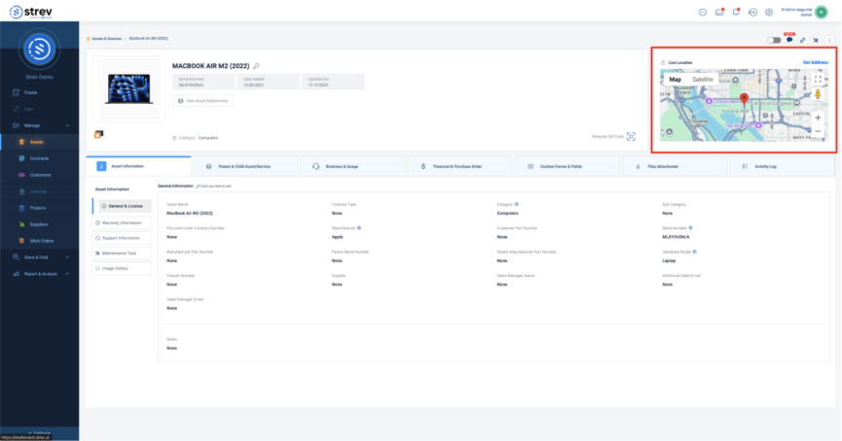Viewport: 842px width, 441px height.
Task: Open the chat icon with beta badge
Action: click(789, 40)
